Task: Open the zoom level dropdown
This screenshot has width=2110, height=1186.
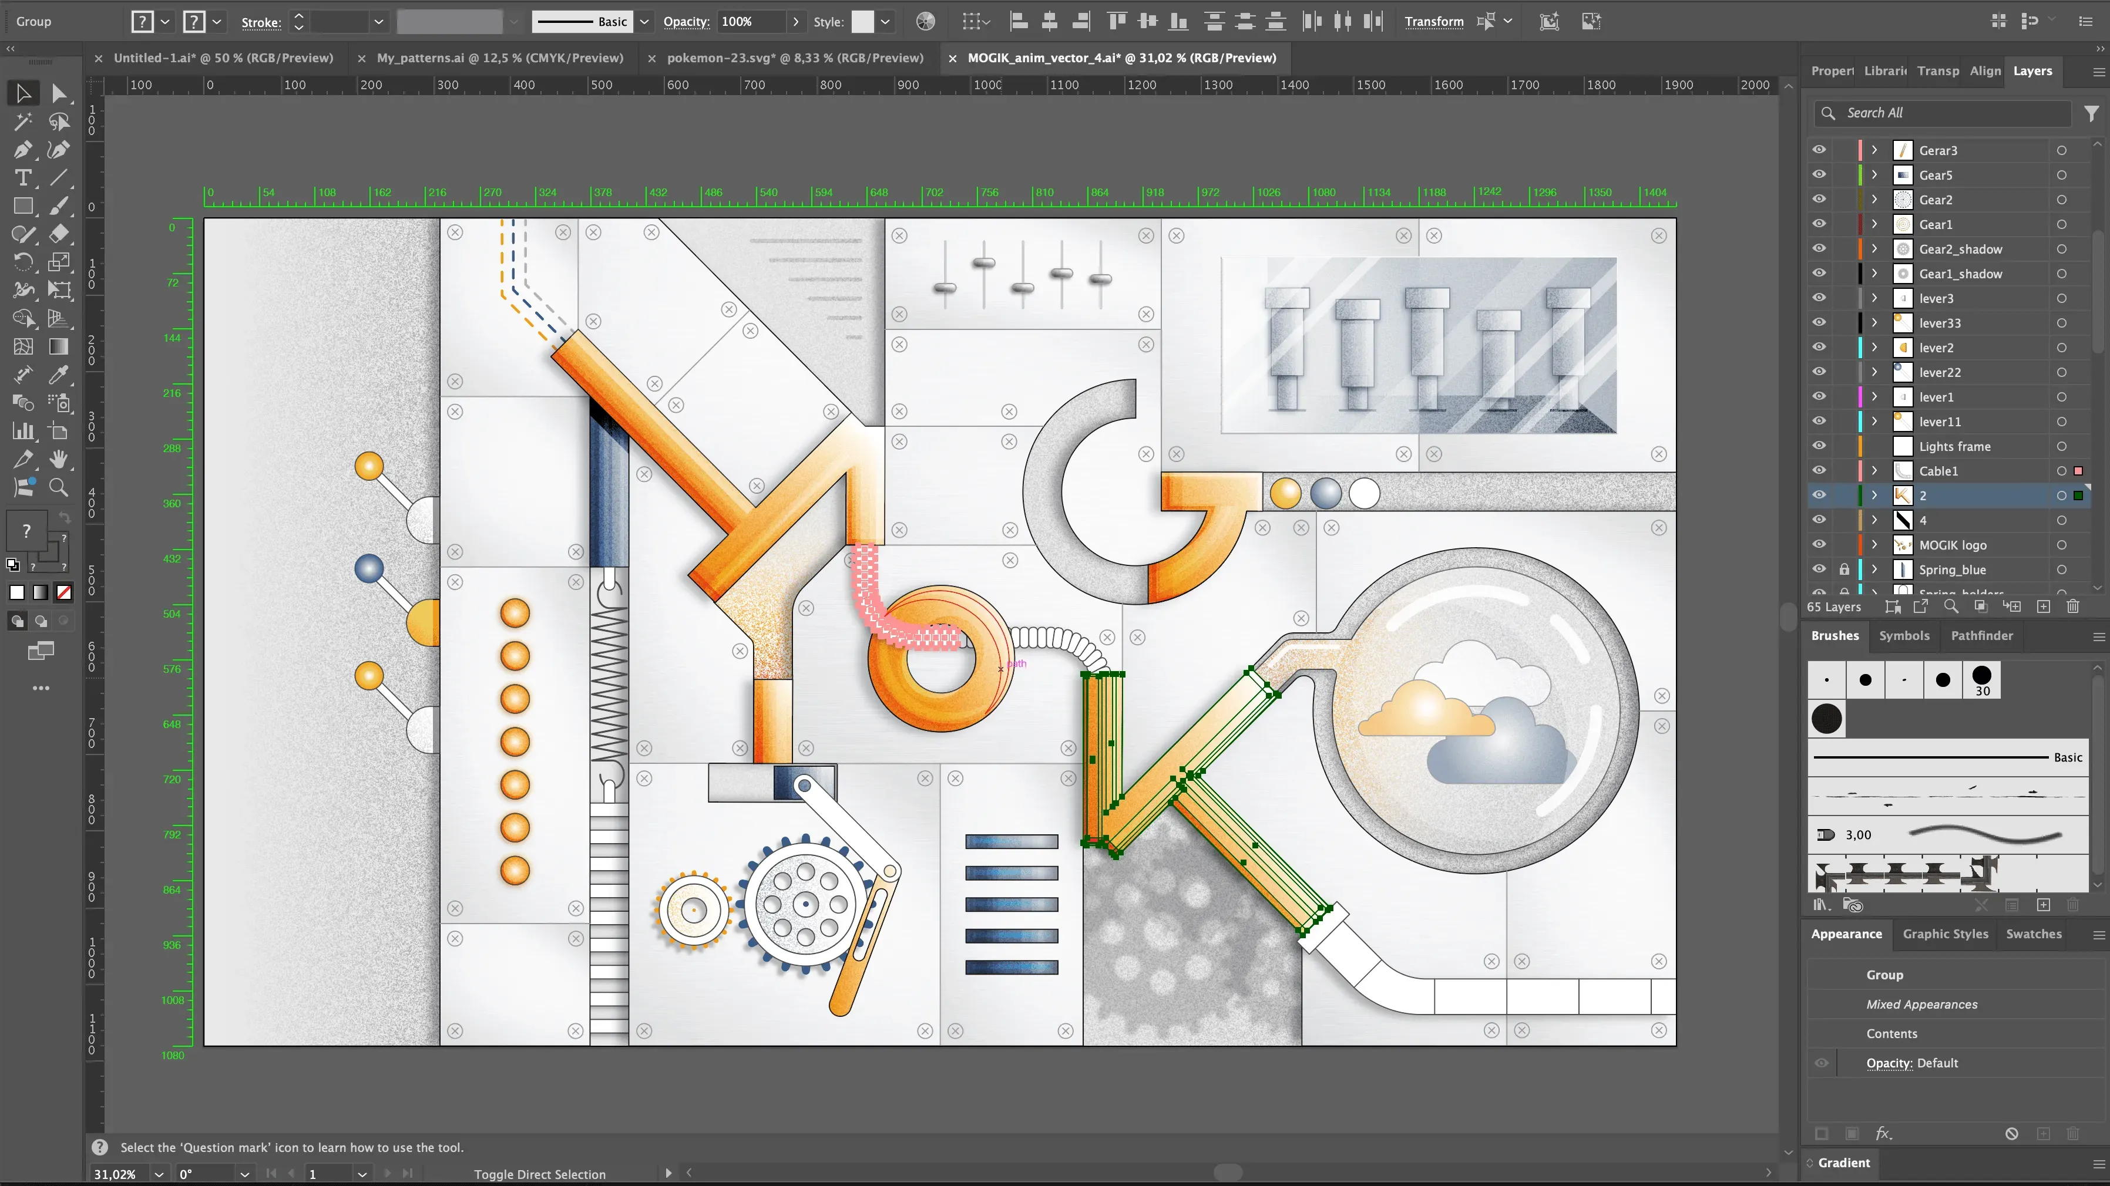Action: point(160,1174)
